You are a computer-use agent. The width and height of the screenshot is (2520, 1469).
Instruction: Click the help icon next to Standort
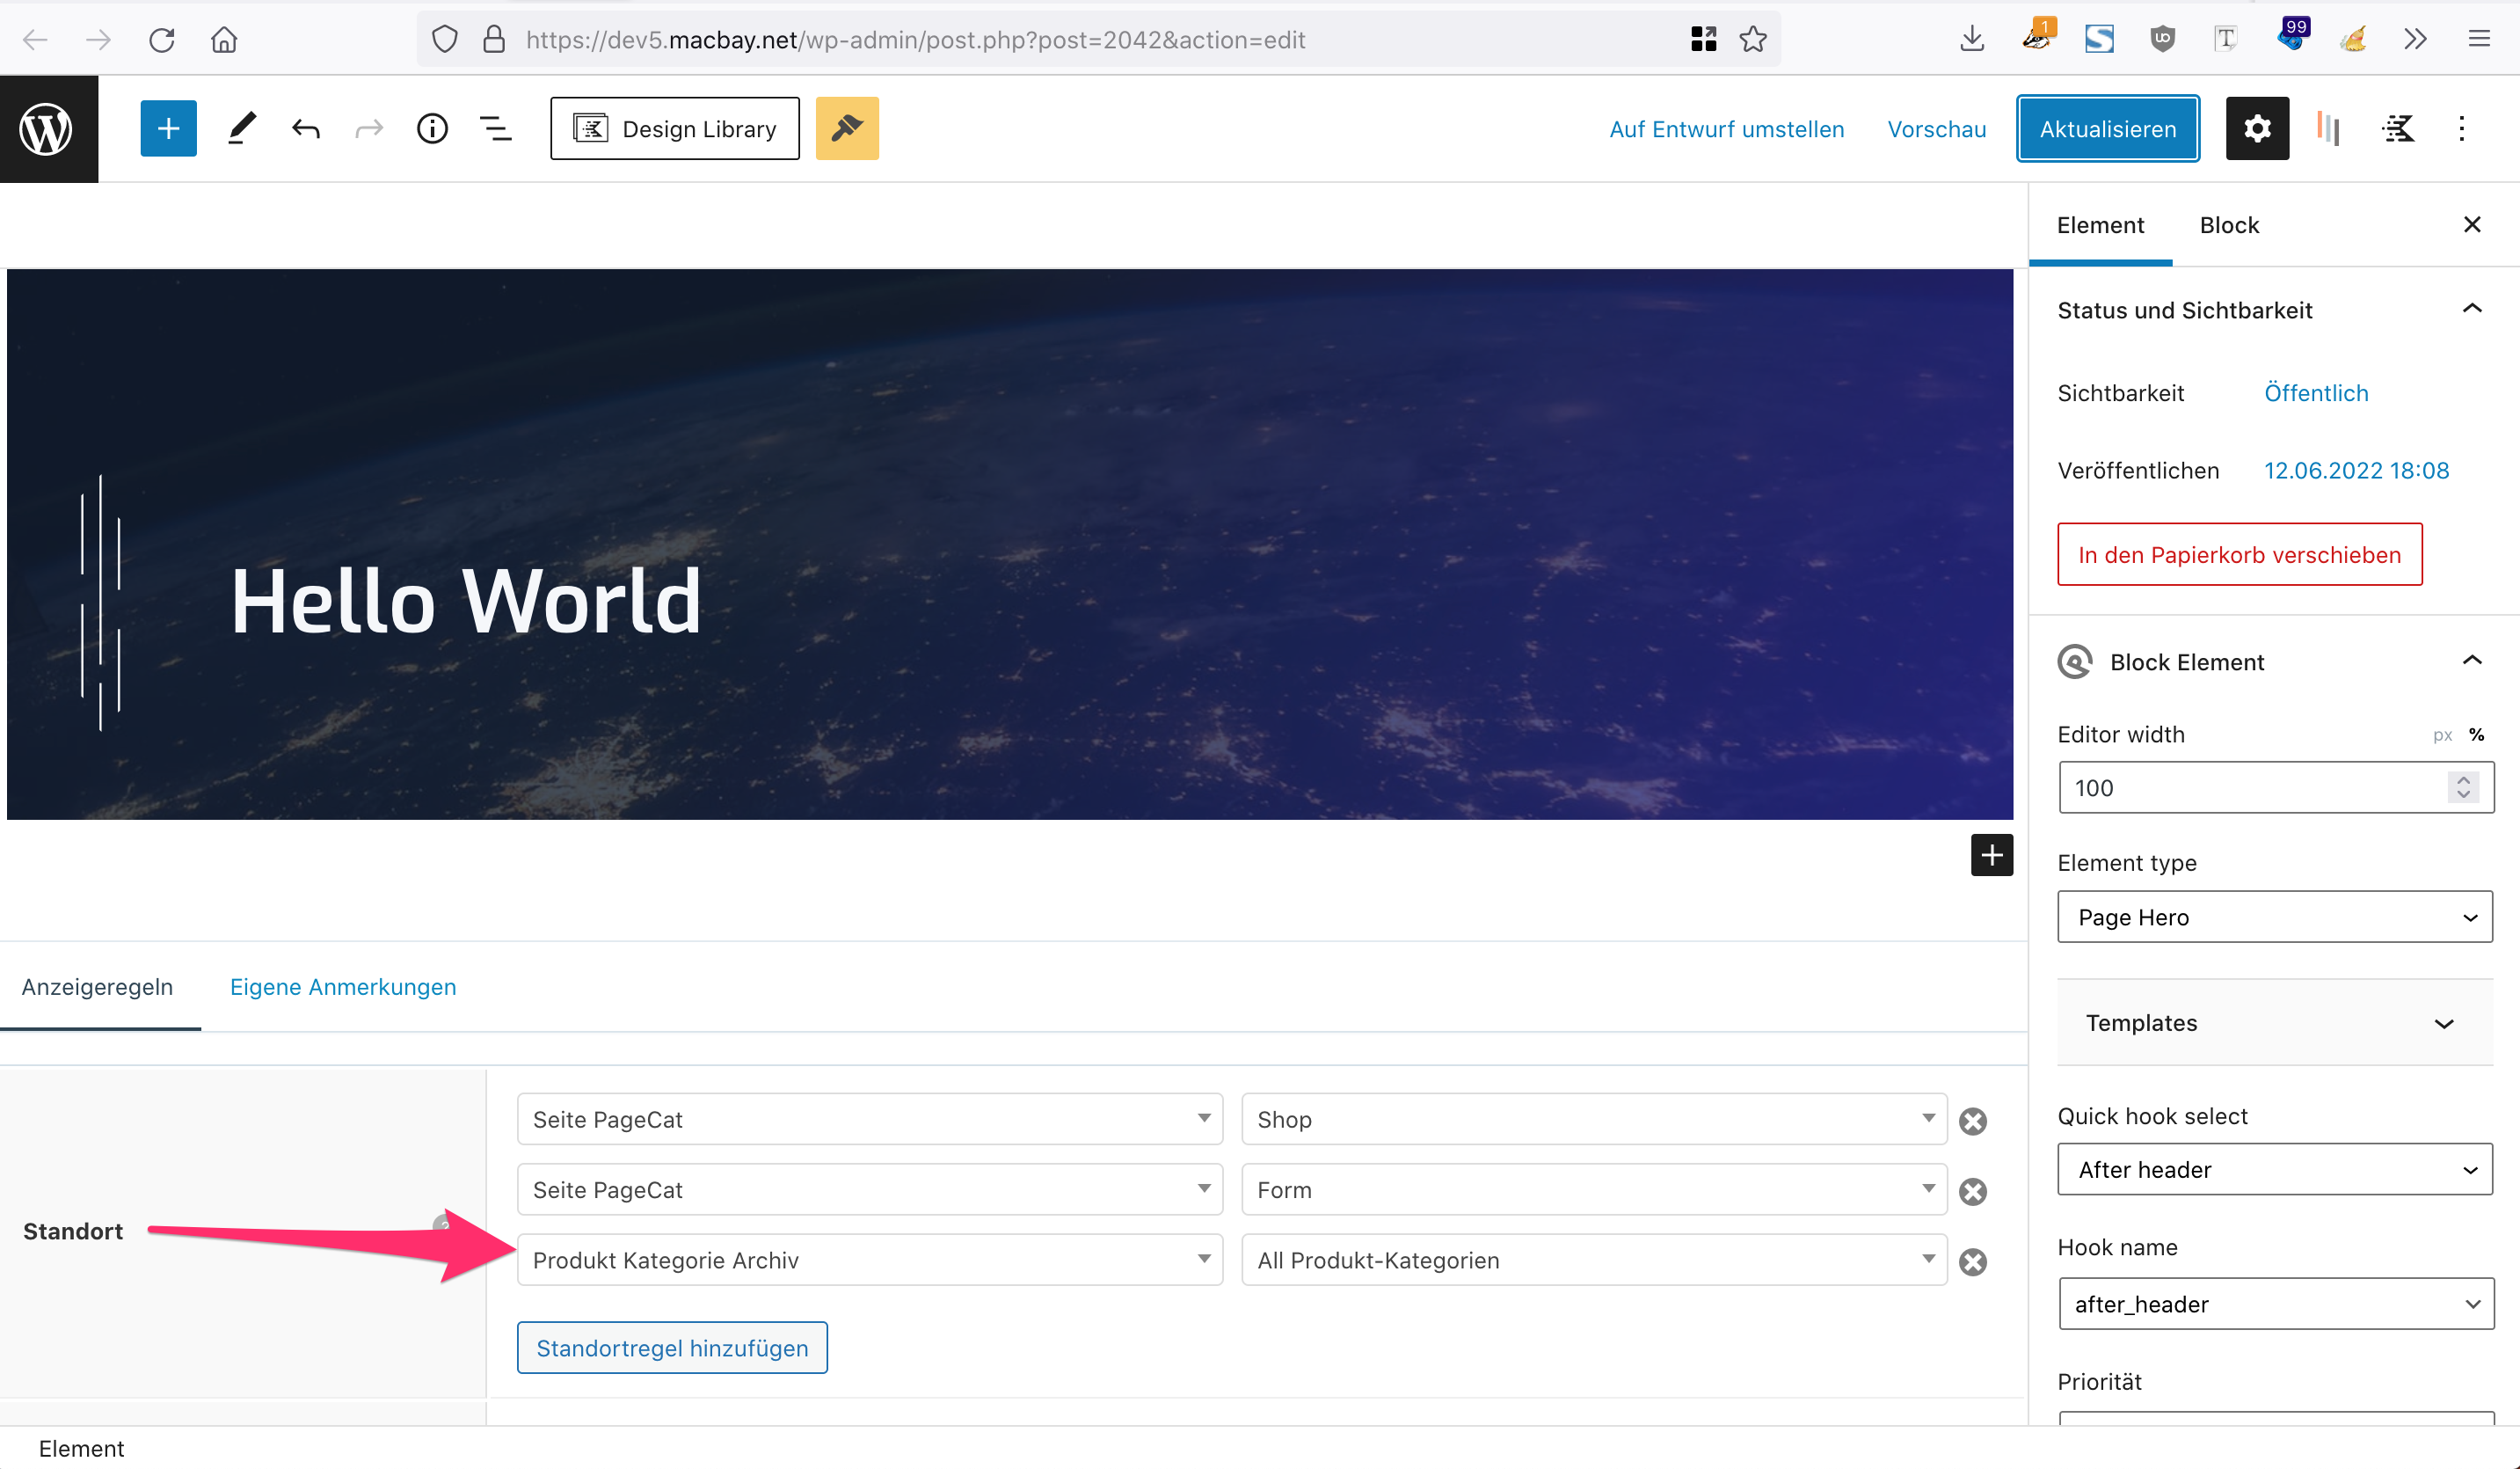click(441, 1224)
